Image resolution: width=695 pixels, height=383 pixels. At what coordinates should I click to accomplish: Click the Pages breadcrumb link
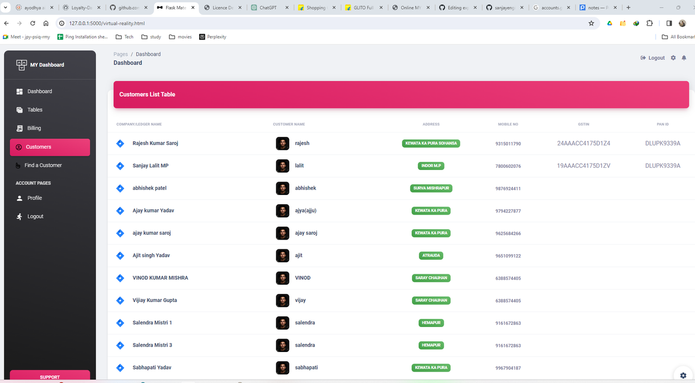pyautogui.click(x=121, y=54)
